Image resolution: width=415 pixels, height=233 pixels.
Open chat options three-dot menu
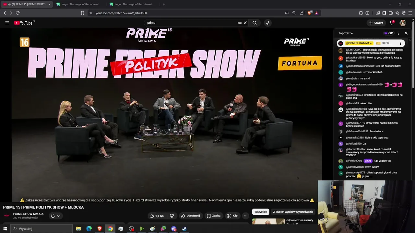pyautogui.click(x=398, y=33)
